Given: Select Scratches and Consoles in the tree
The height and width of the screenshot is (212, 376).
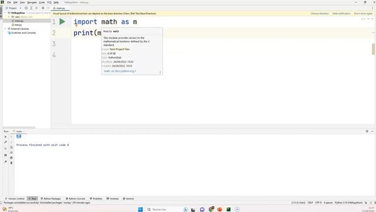Looking at the screenshot, I should (23, 33).
